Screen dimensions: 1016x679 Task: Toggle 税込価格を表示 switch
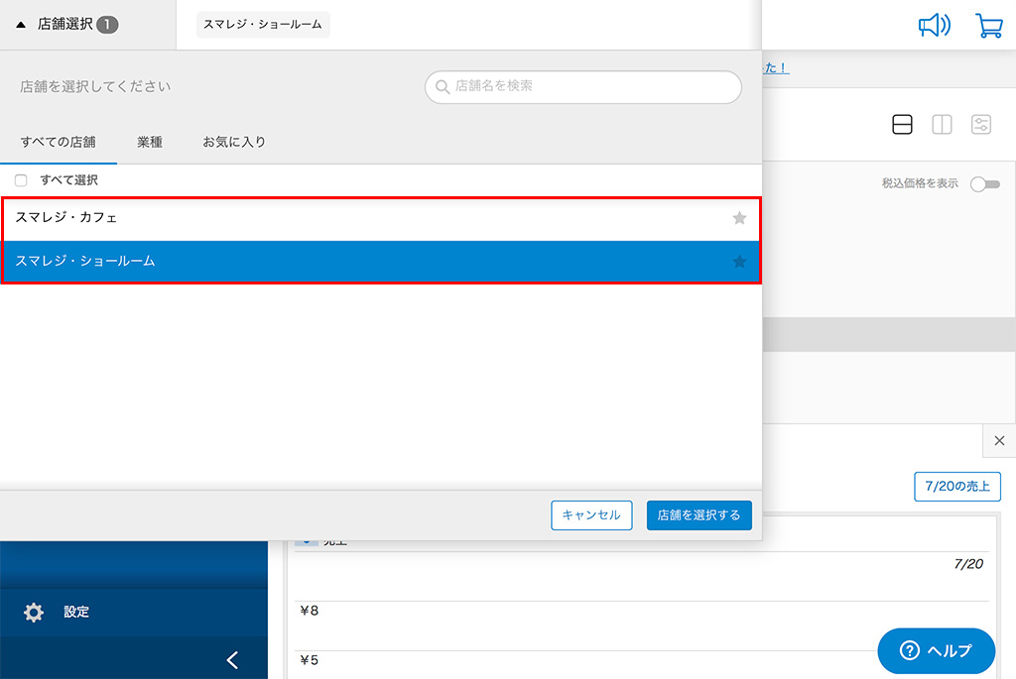click(985, 184)
